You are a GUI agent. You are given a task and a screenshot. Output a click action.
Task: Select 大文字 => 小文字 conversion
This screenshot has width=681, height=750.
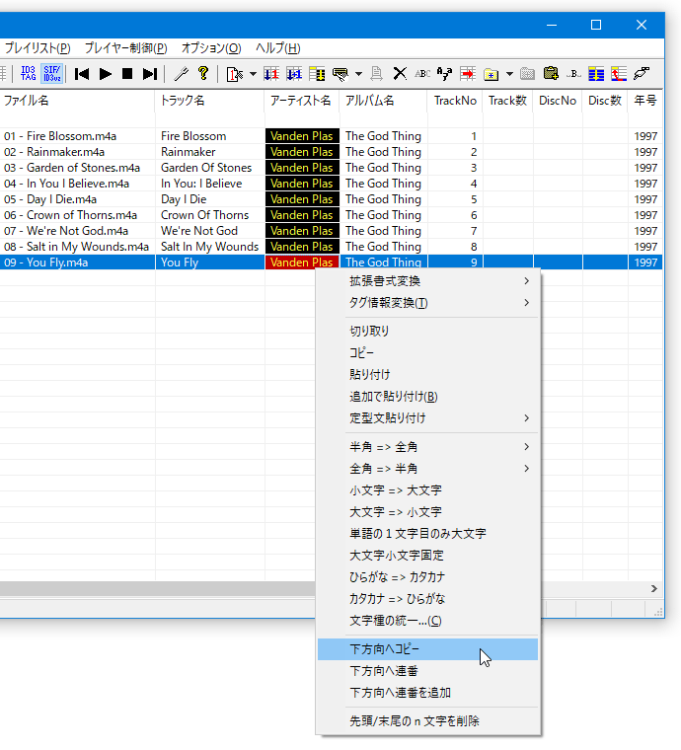pos(428,512)
